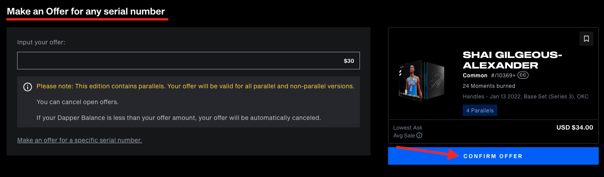Click the SHAI GILGEOUS-ALEXANDER player name
This screenshot has width=604, height=177.
click(x=513, y=60)
